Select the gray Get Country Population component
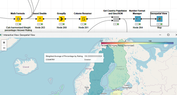 [x=116, y=19]
